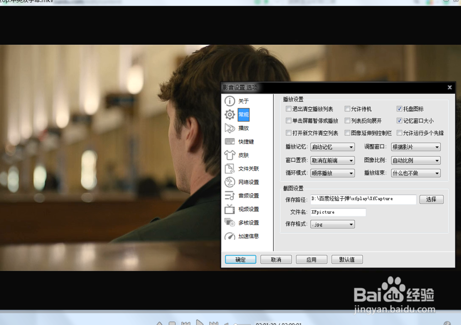Click the 应用 button
The image size is (461, 325).
(x=311, y=260)
